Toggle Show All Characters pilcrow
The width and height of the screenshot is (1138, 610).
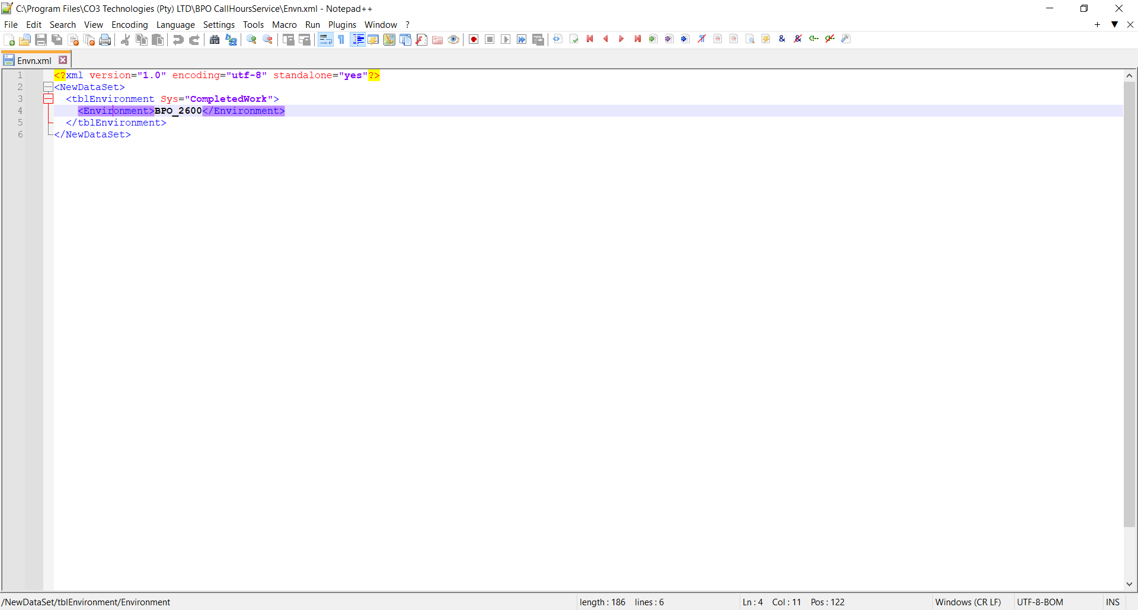(341, 40)
